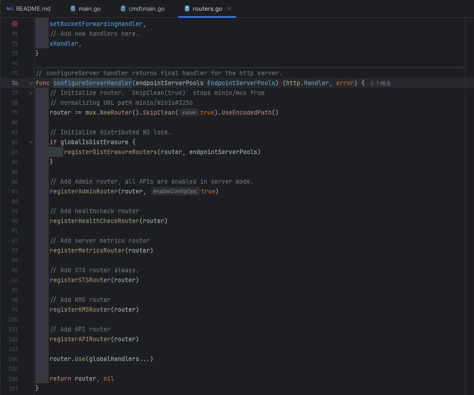Screen dimensions: 474x395
Task: Click the UseEncodedPath() call
Action: click(x=250, y=112)
